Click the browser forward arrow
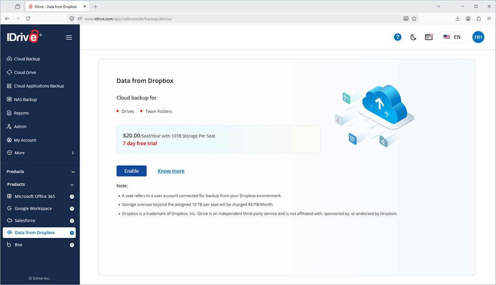496x285 pixels. [17, 18]
